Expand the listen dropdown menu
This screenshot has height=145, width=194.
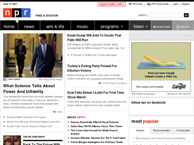tap(147, 27)
